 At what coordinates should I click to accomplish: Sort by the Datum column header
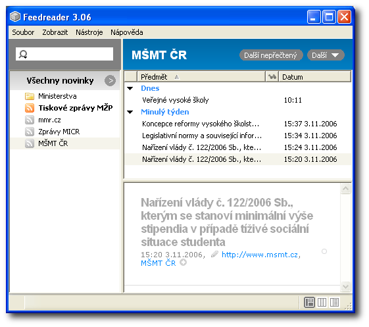[314, 77]
